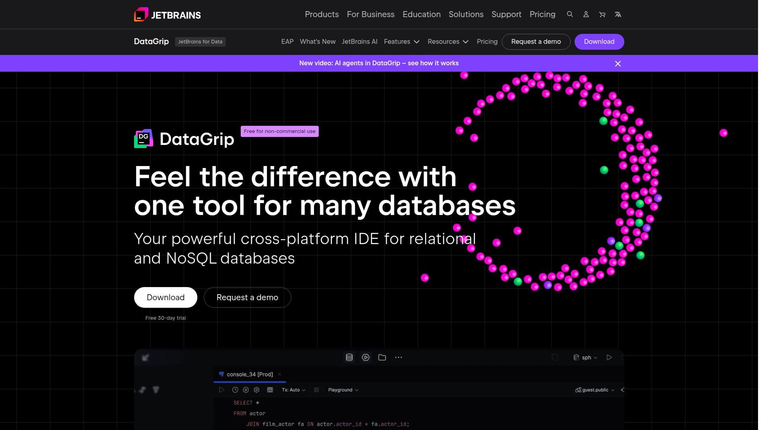Click the in-editor results table icon
Image resolution: width=764 pixels, height=430 pixels.
[x=270, y=390]
